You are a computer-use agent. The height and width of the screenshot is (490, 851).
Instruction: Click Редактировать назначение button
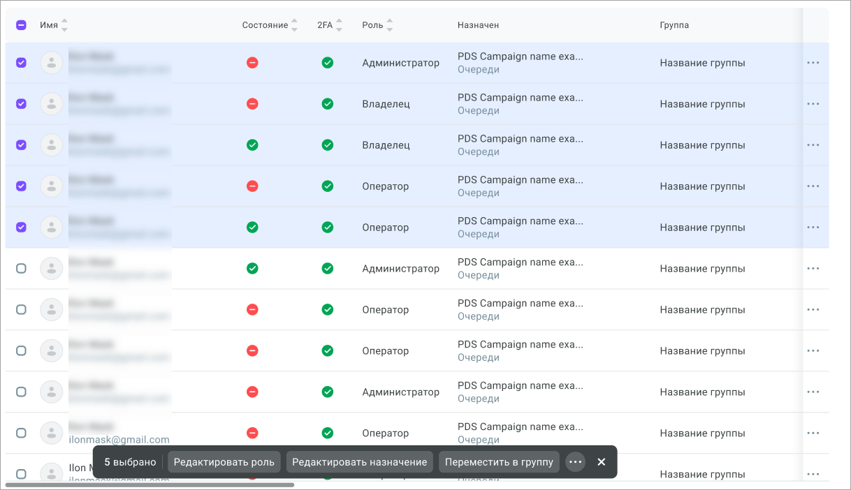[359, 462]
